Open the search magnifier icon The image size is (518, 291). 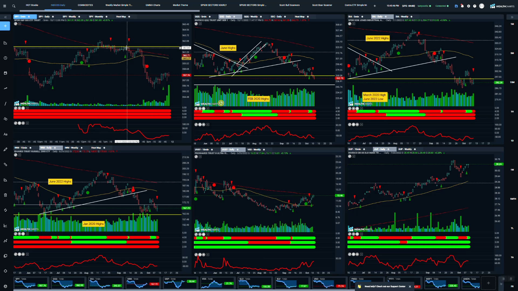click(14, 6)
